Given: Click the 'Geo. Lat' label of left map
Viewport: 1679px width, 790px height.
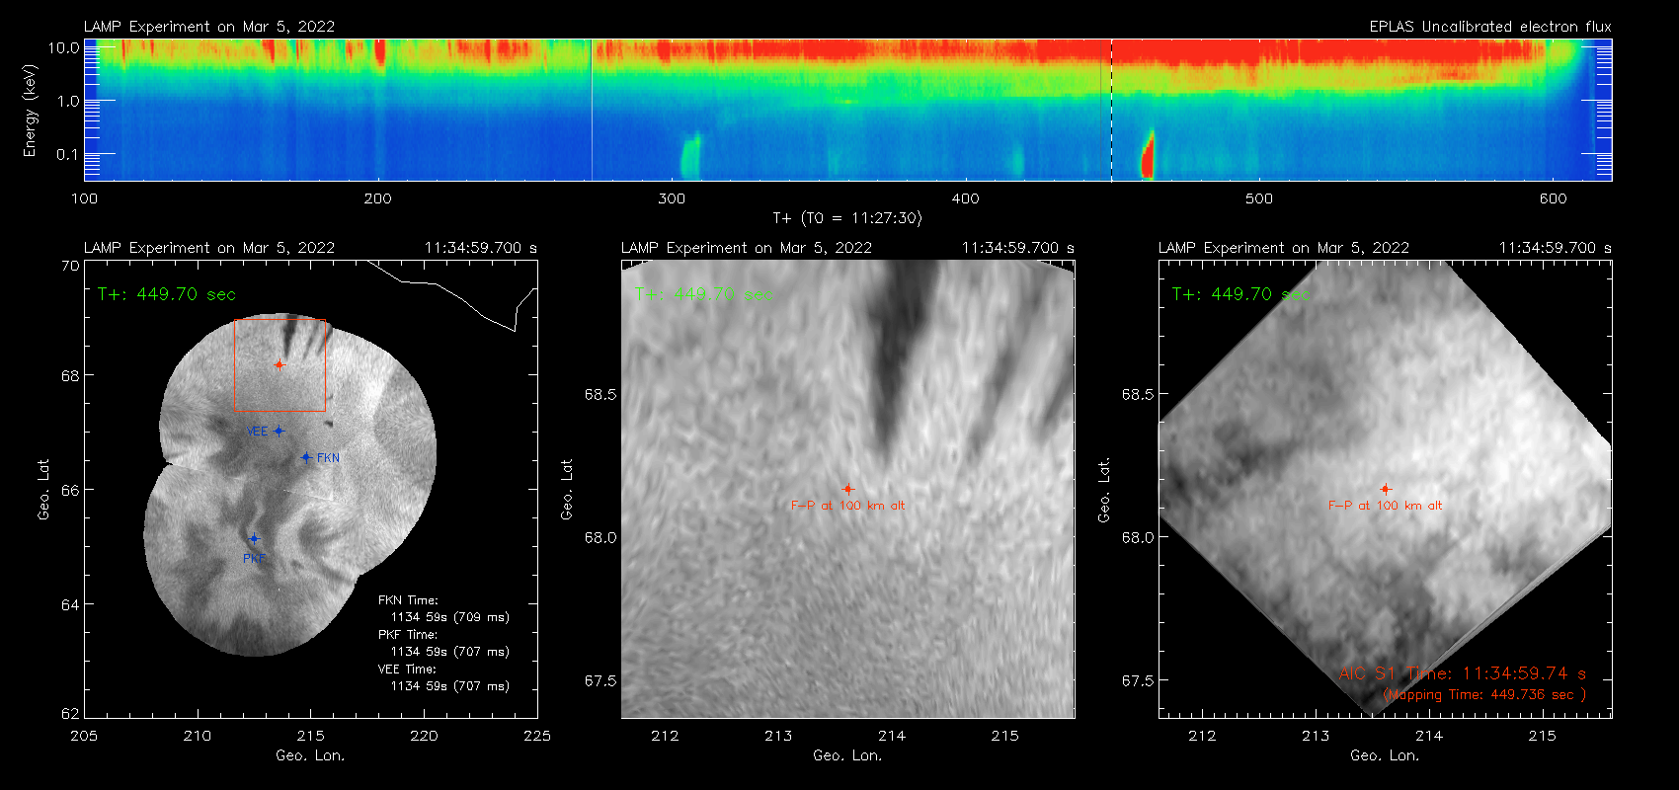Looking at the screenshot, I should (43, 490).
